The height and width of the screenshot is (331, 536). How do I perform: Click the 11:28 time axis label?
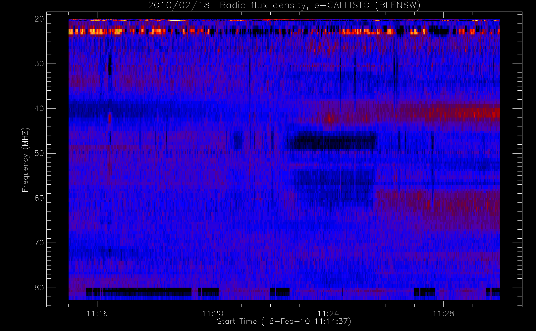pos(443,313)
